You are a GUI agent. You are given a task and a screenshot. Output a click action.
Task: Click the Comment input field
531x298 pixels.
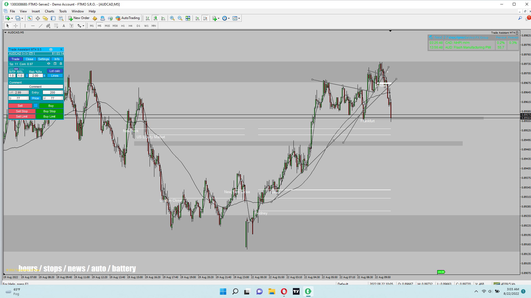tap(35, 87)
